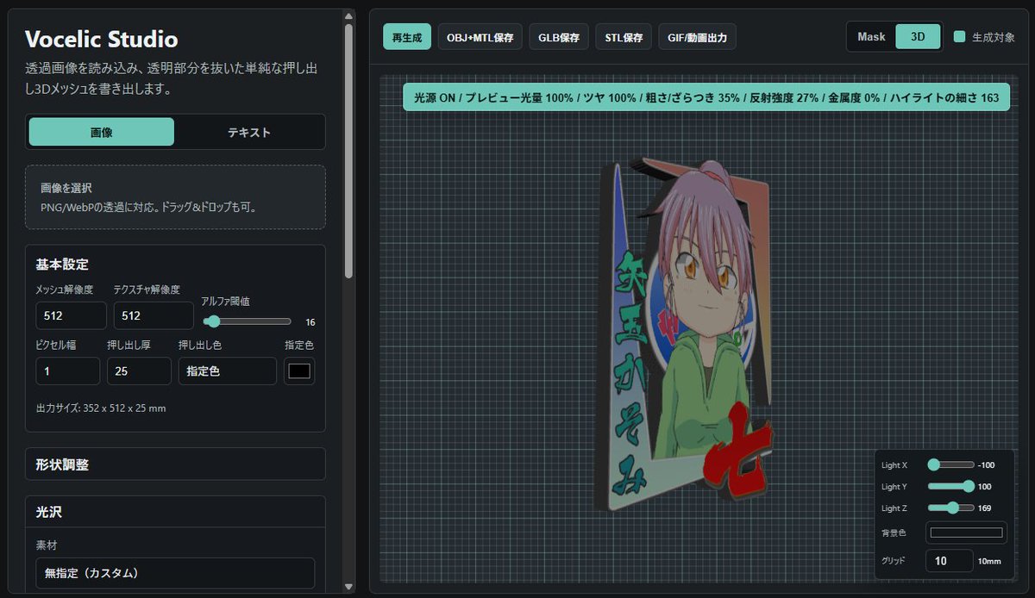The height and width of the screenshot is (598, 1035).
Task: Adjust the Light Z slider
Action: pos(950,508)
